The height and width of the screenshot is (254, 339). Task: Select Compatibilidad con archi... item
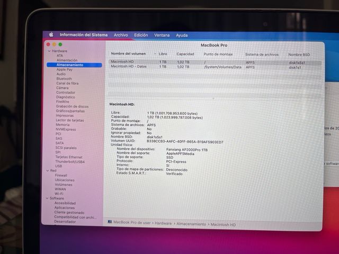[x=75, y=217]
